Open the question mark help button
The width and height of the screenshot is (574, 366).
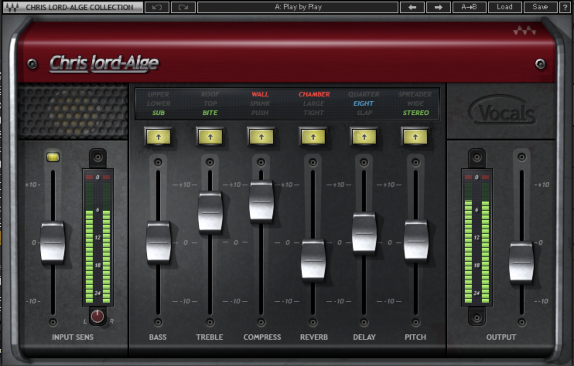coord(565,7)
